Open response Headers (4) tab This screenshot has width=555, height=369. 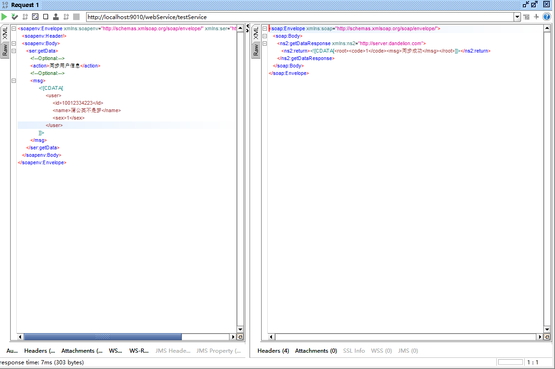[x=273, y=350]
